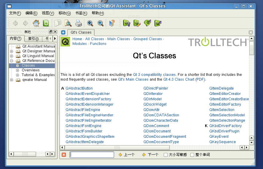Click the Print printer icon
263x169 pixels.
click(78, 23)
